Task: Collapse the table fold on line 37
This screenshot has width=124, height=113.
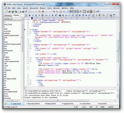Action: [x=30, y=45]
